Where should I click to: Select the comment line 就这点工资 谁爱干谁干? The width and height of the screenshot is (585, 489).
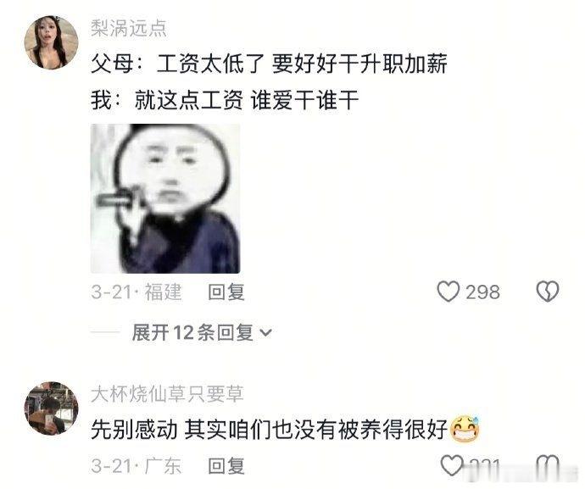coord(247,100)
